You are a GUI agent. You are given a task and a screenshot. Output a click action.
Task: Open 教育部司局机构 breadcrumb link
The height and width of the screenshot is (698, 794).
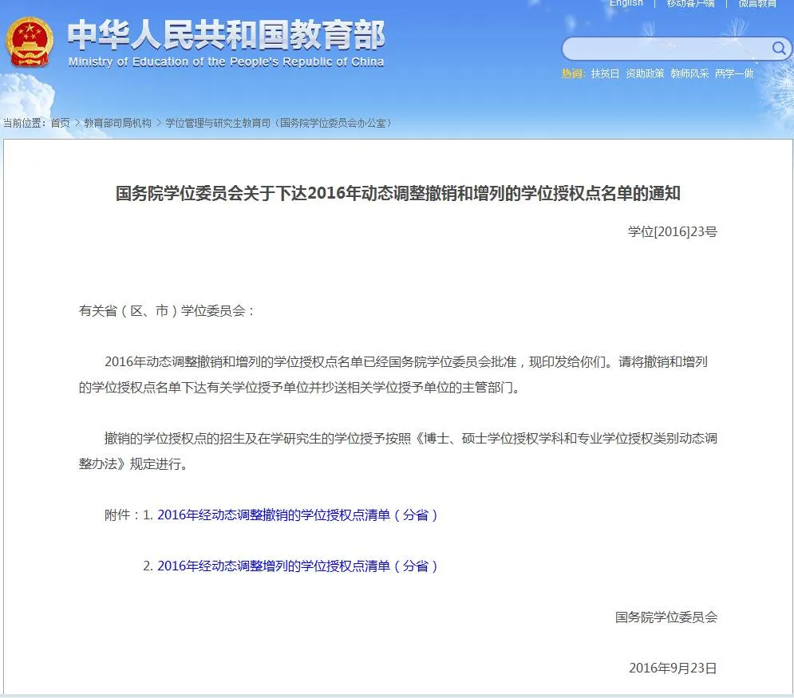click(117, 123)
